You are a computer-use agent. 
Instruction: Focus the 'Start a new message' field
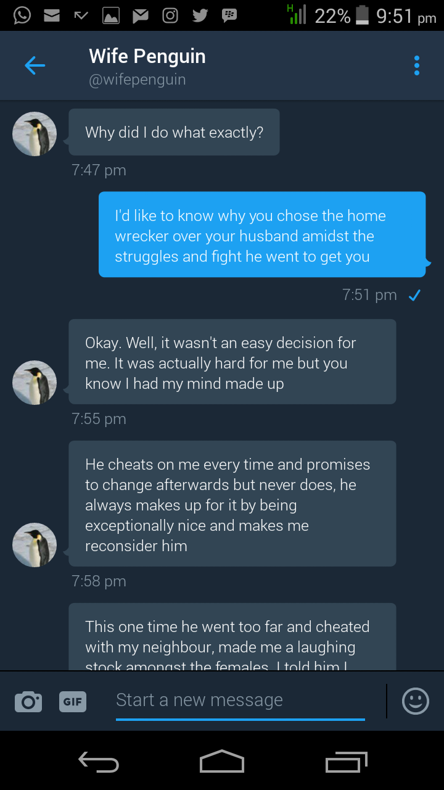(x=240, y=701)
